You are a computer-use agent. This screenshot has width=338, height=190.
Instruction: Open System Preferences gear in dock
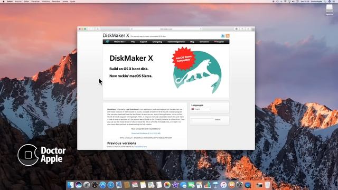239,185
